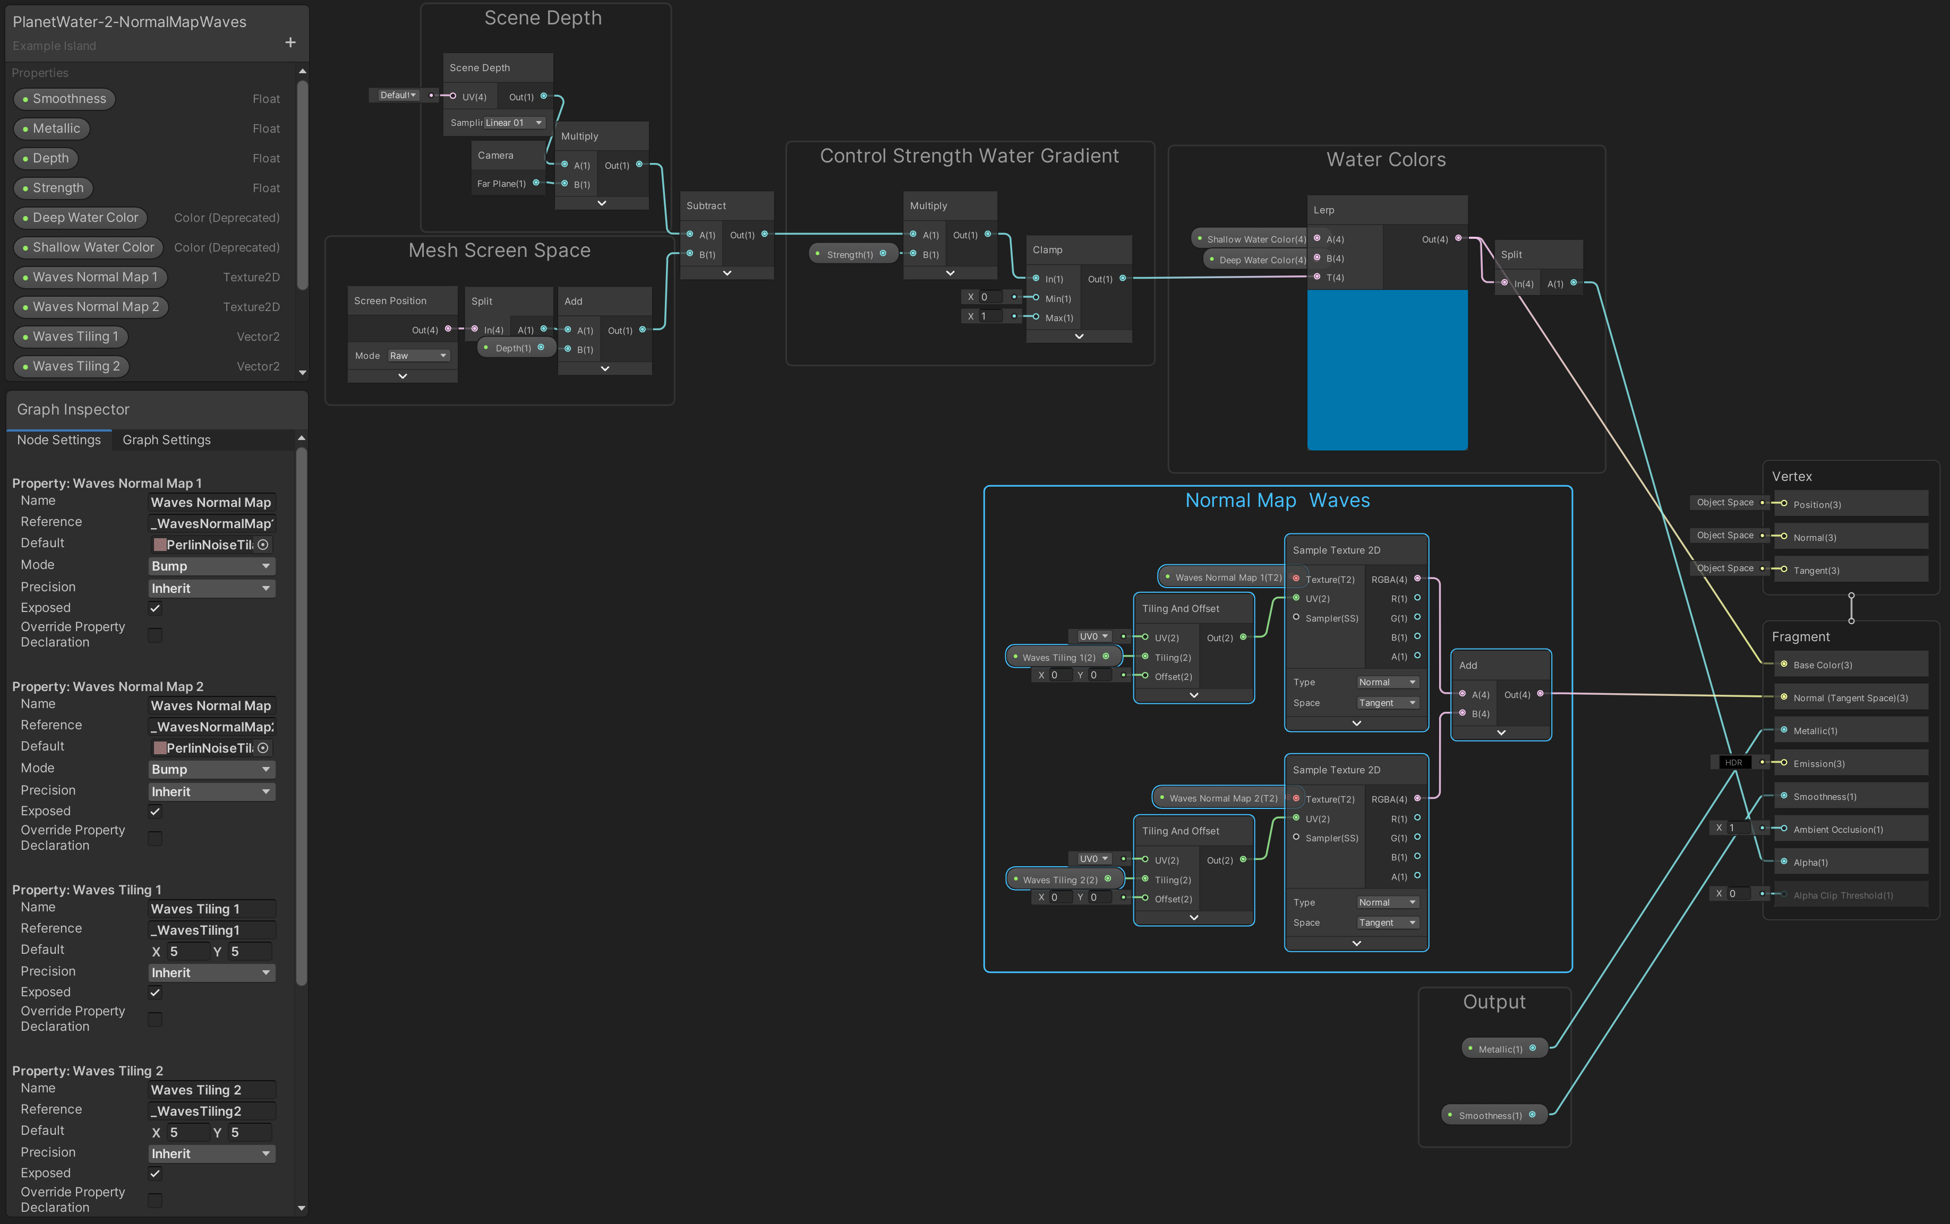
Task: Click the RGBA(4) output port of the top Sample Texture 2D
Action: pos(1417,578)
